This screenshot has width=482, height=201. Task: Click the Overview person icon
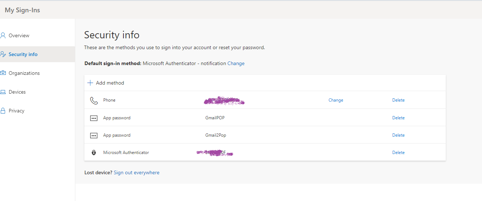[3, 35]
